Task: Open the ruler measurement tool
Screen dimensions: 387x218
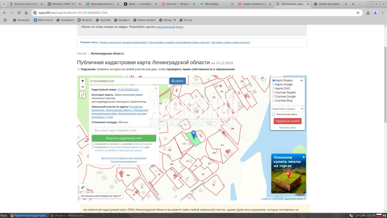Action: tap(83, 187)
